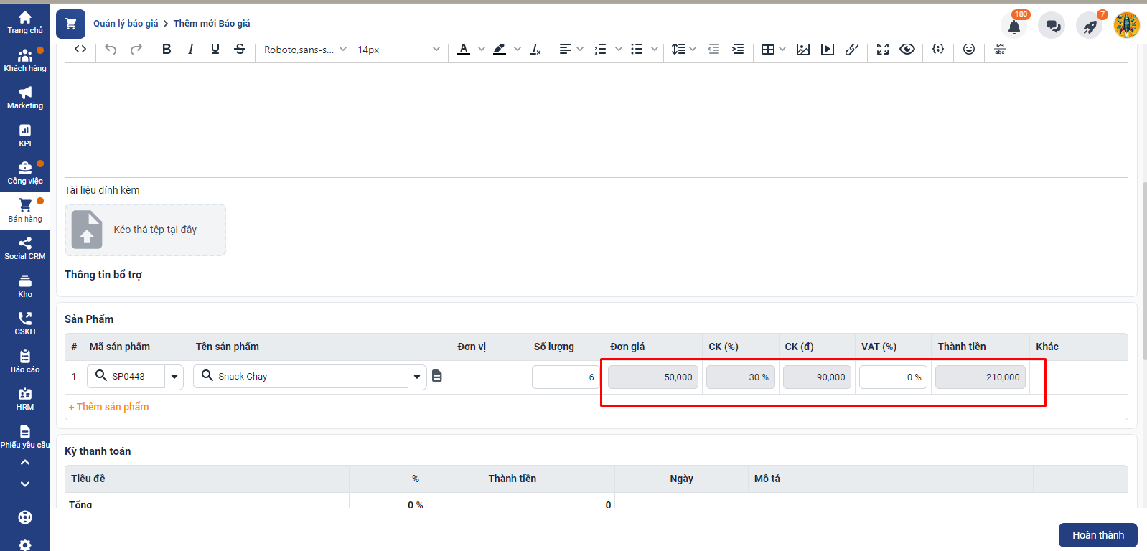Open the text color picker
Screen dimensions: 1147x551
(464, 50)
